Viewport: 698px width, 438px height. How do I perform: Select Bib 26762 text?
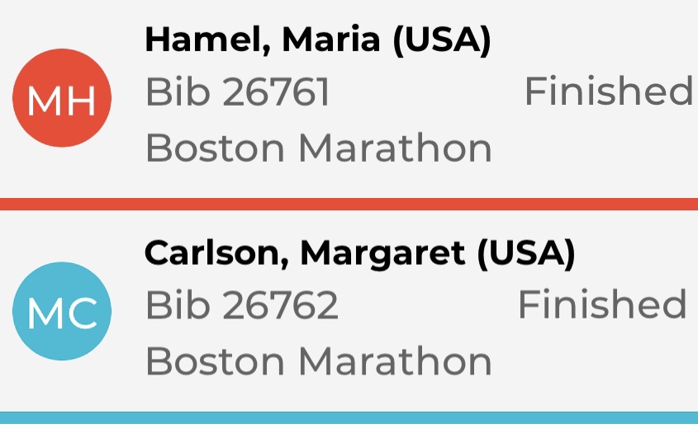tap(242, 304)
